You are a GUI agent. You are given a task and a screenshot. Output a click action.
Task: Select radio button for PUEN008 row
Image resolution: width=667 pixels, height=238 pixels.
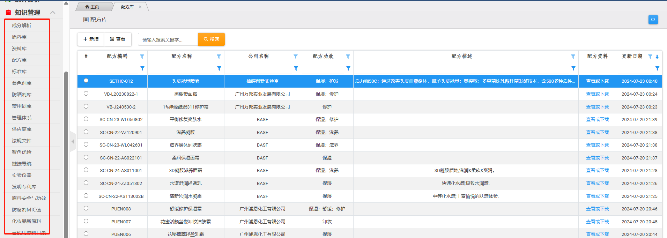pyautogui.click(x=86, y=208)
